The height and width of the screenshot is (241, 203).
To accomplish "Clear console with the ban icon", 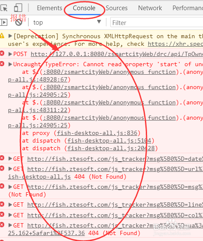I will (x=19, y=22).
